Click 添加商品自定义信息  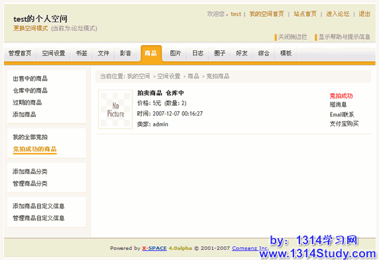pos(38,206)
